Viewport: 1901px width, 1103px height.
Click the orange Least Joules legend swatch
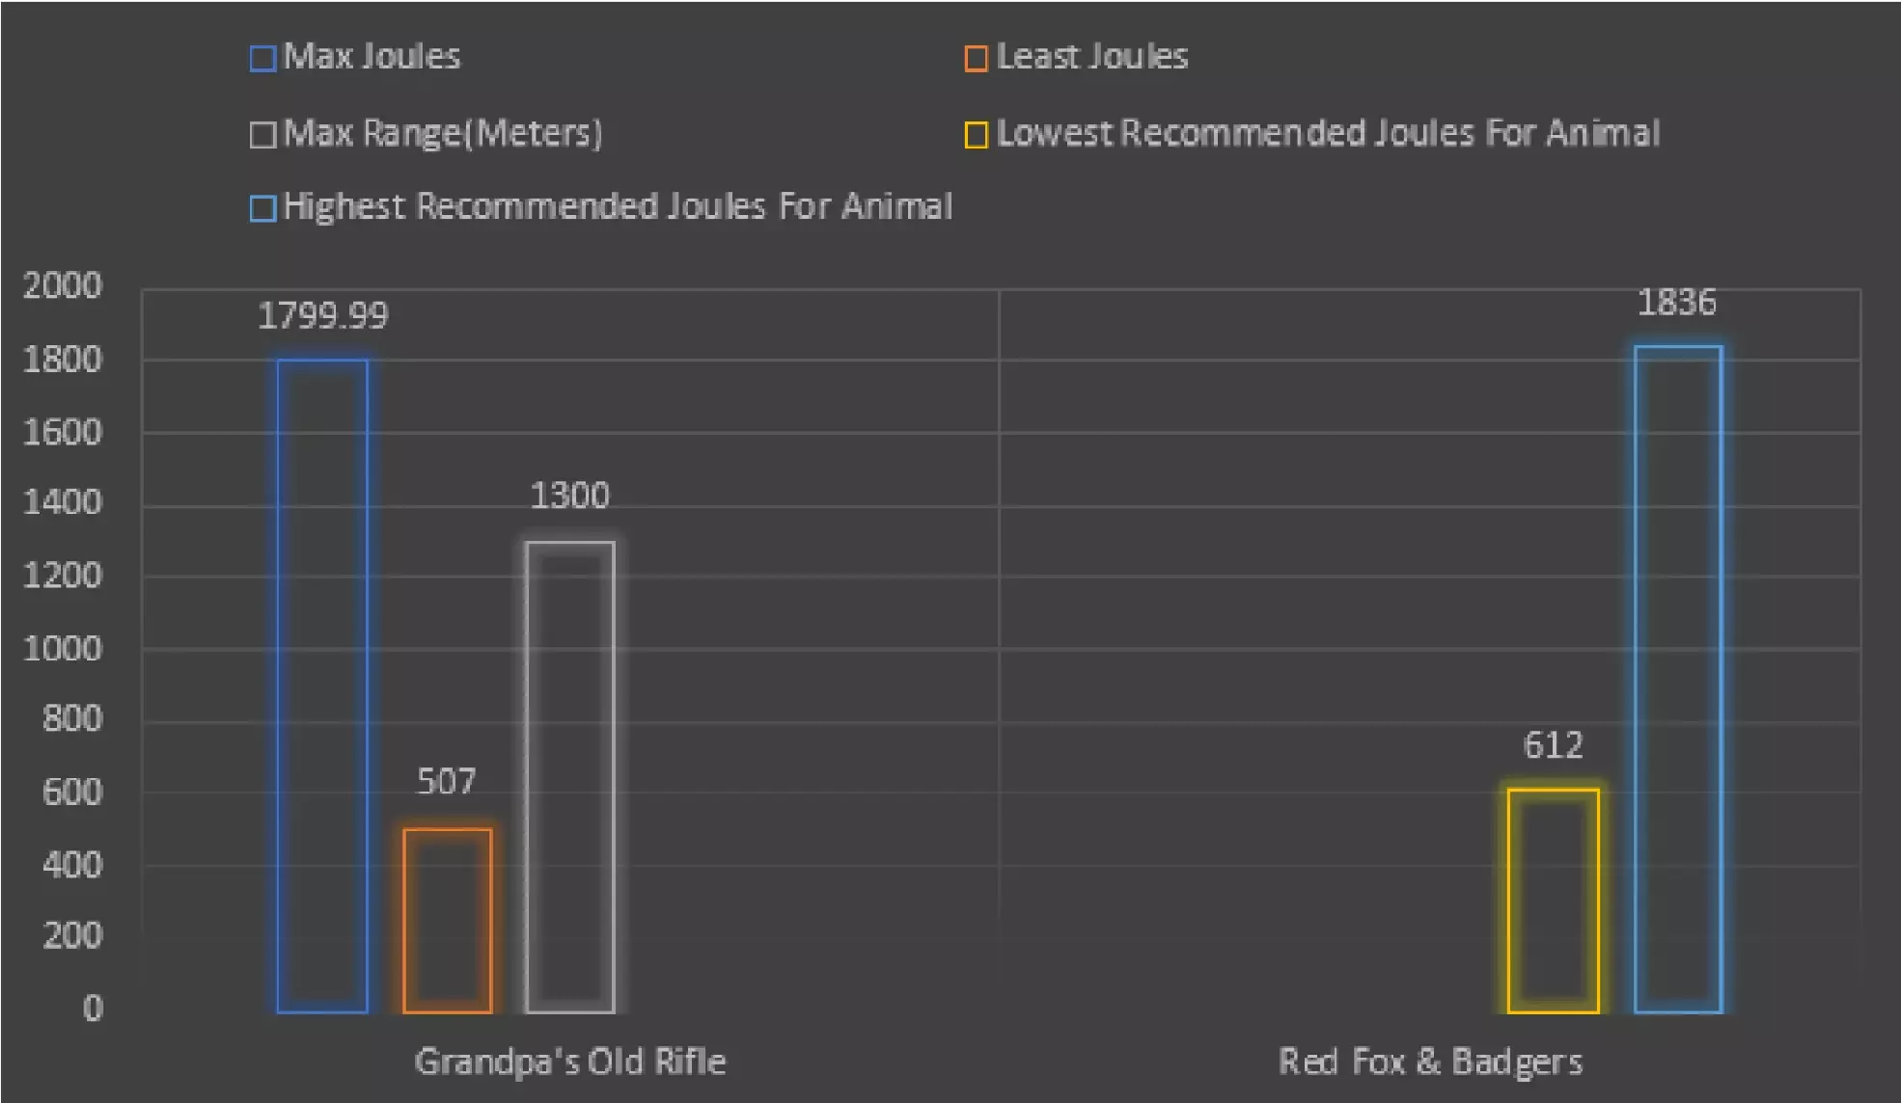pos(976,59)
